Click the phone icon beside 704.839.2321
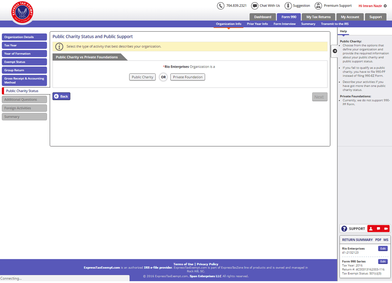This screenshot has width=392, height=283. 221,6
